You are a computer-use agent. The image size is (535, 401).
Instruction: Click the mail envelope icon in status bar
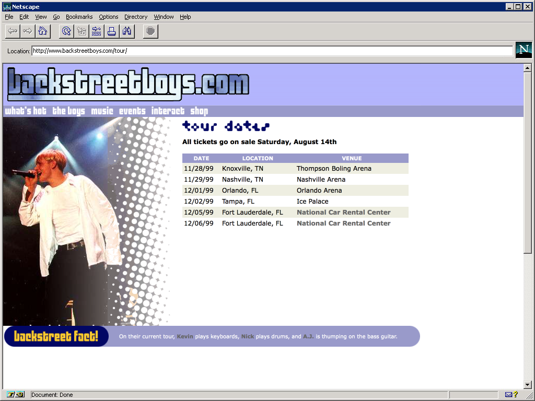509,394
